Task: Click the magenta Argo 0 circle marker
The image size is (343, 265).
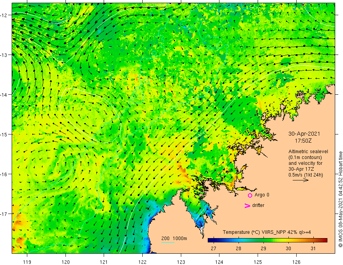Action: (x=250, y=195)
